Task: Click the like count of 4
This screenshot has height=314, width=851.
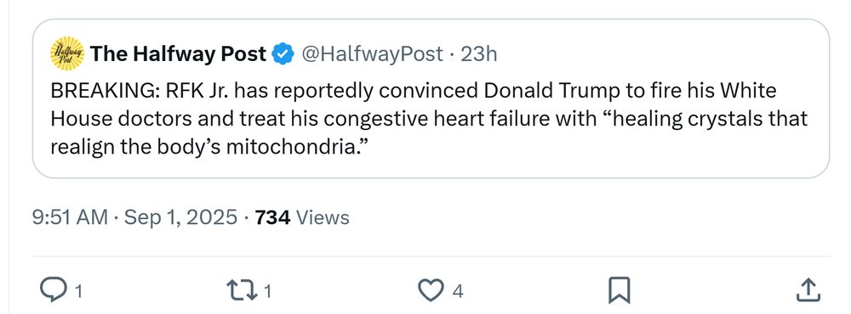Action: pyautogui.click(x=458, y=292)
